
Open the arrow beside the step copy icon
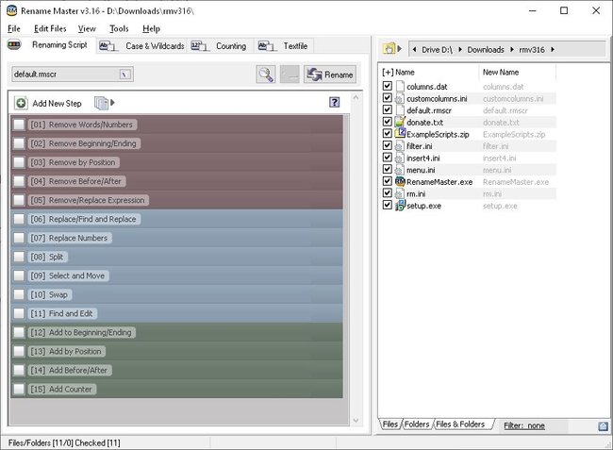click(x=112, y=103)
